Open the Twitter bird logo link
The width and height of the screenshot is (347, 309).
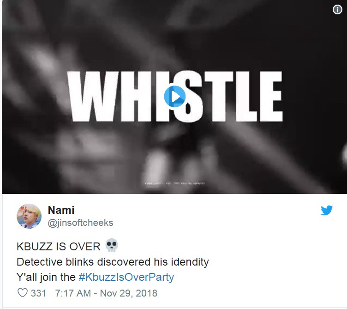point(327,210)
